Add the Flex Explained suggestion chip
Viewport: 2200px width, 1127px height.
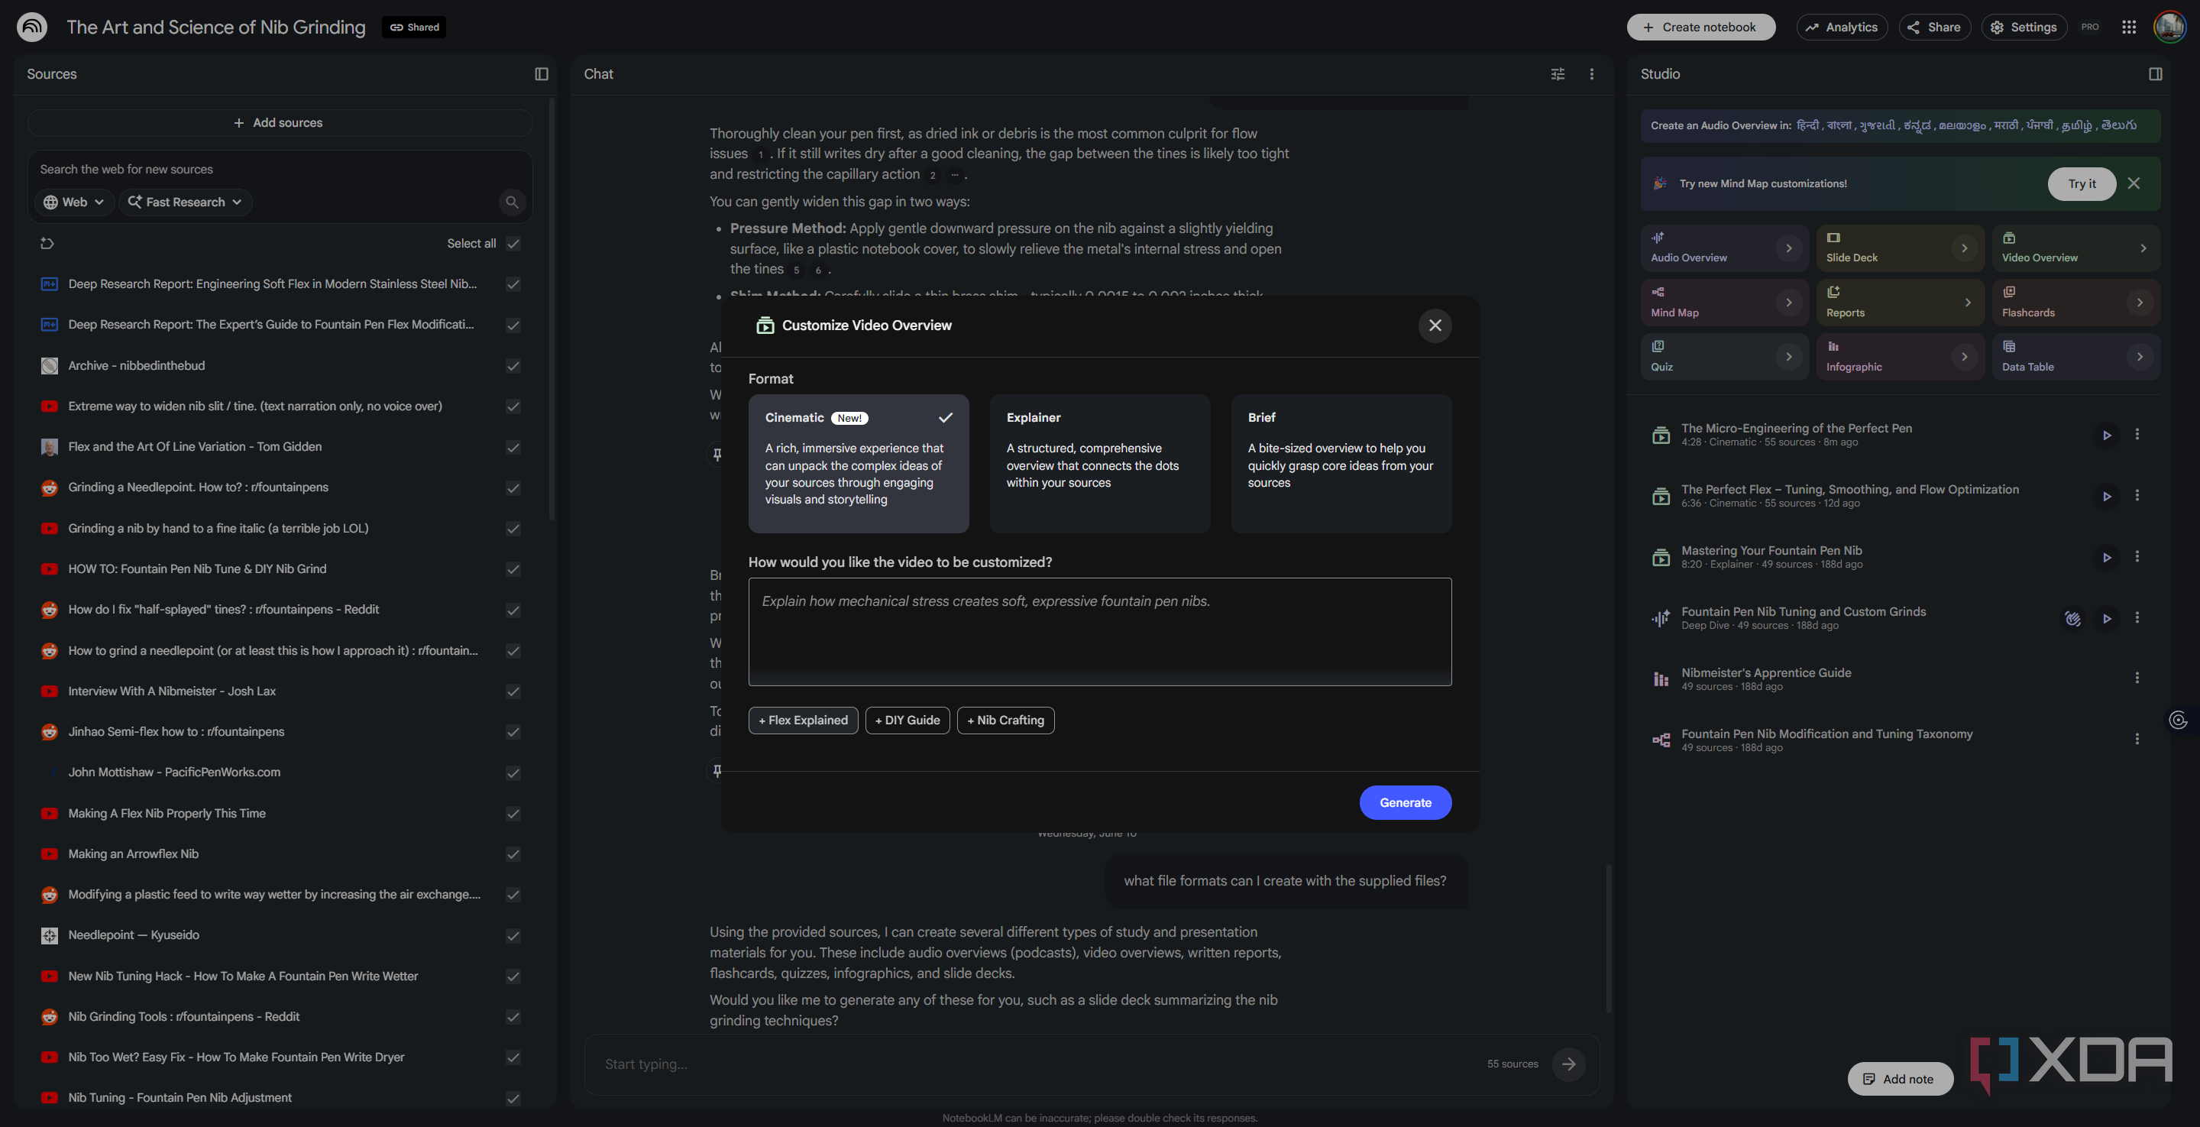pyautogui.click(x=803, y=721)
